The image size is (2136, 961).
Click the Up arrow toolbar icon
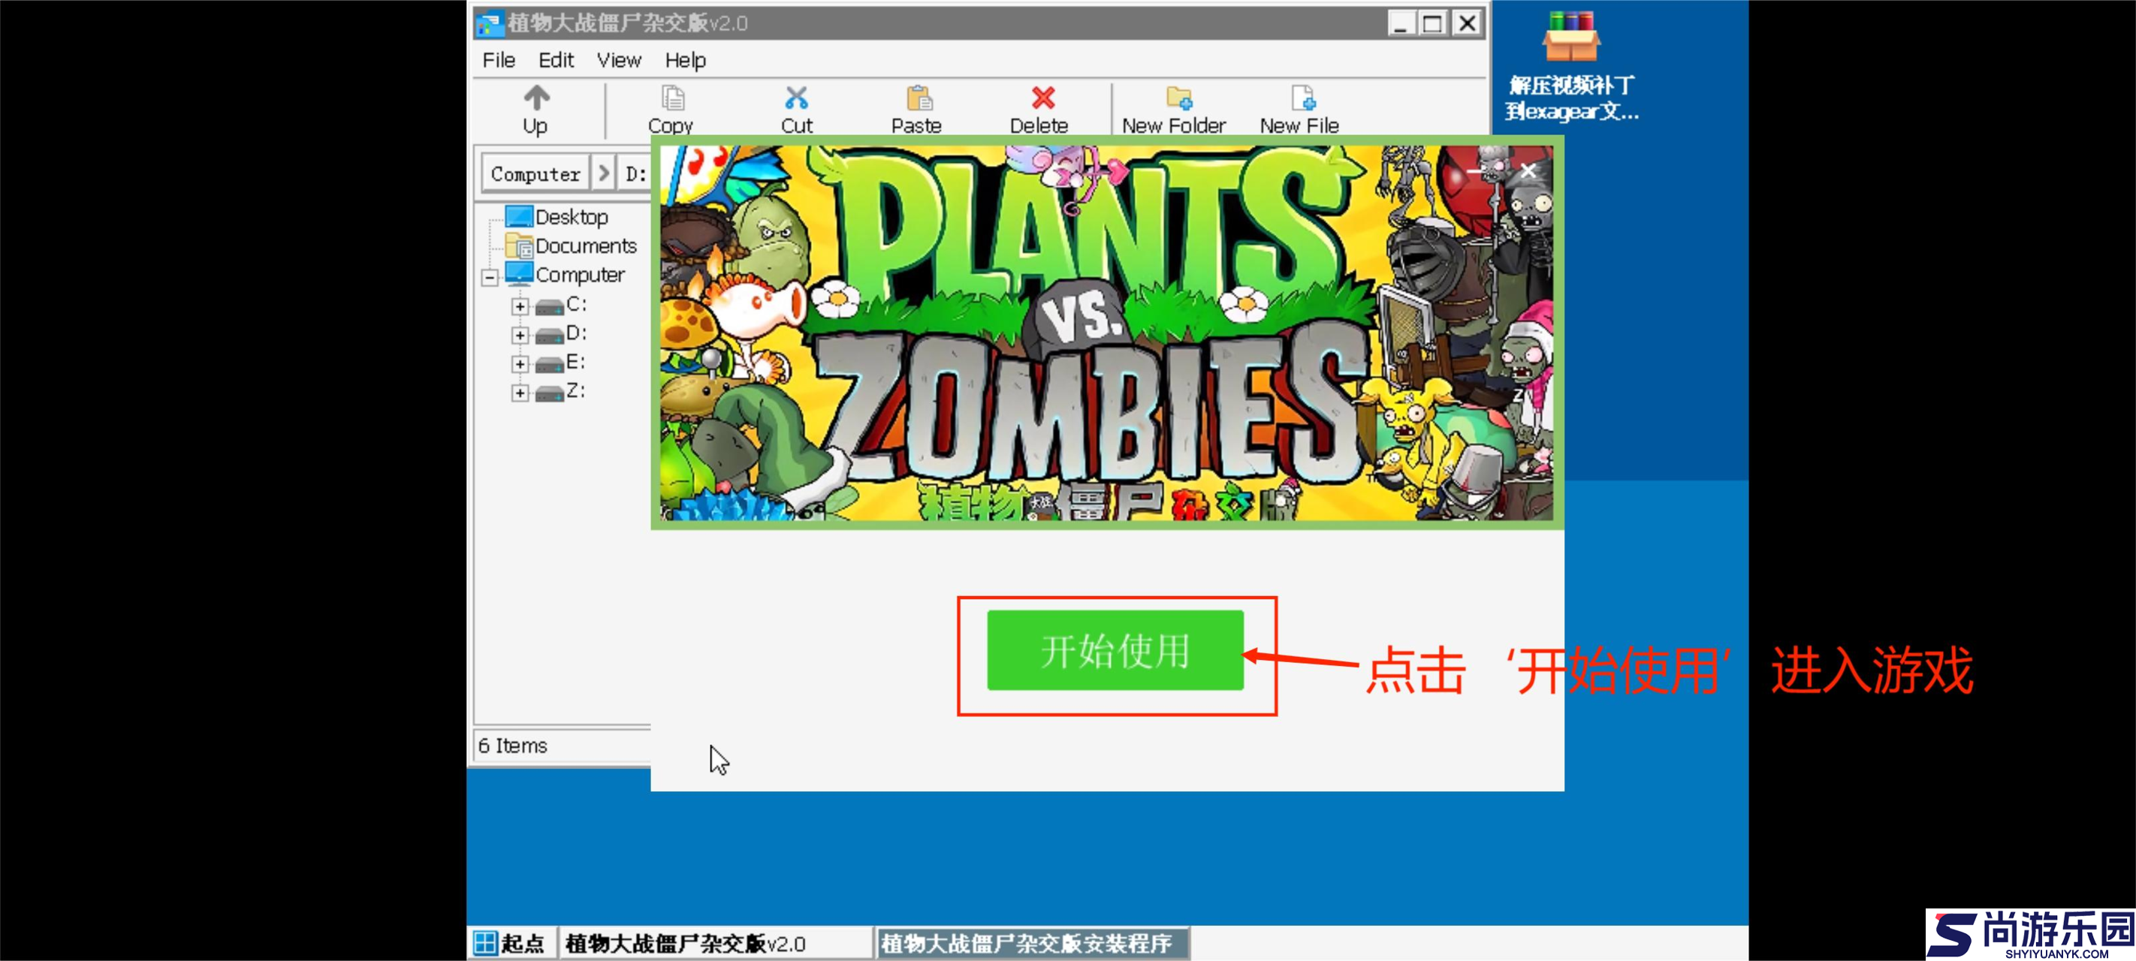[x=536, y=98]
